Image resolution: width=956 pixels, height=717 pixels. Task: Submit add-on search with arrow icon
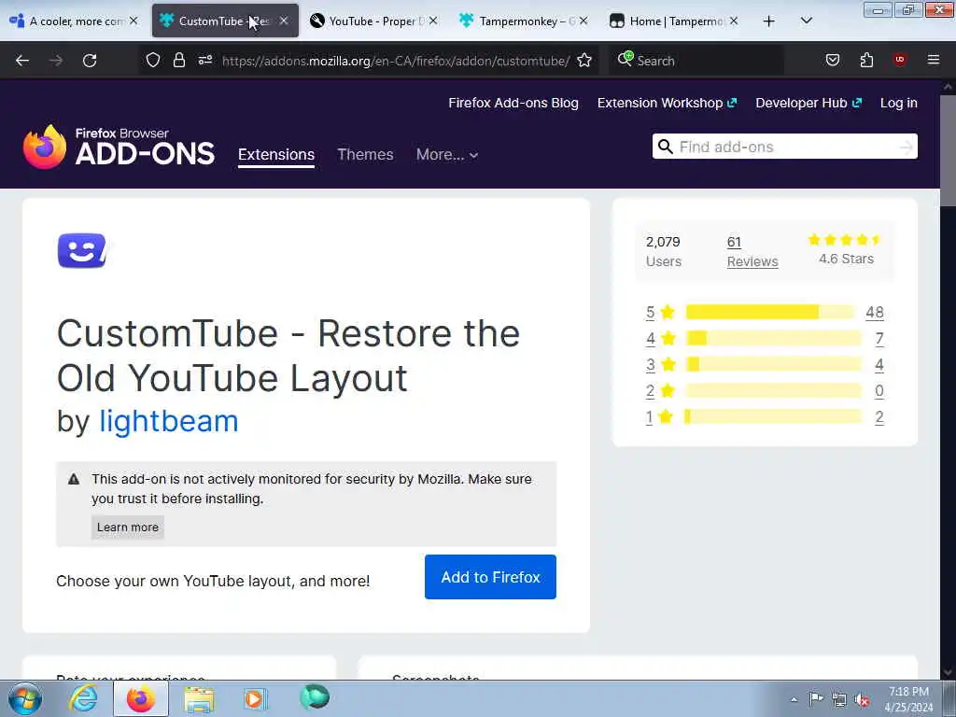906,147
